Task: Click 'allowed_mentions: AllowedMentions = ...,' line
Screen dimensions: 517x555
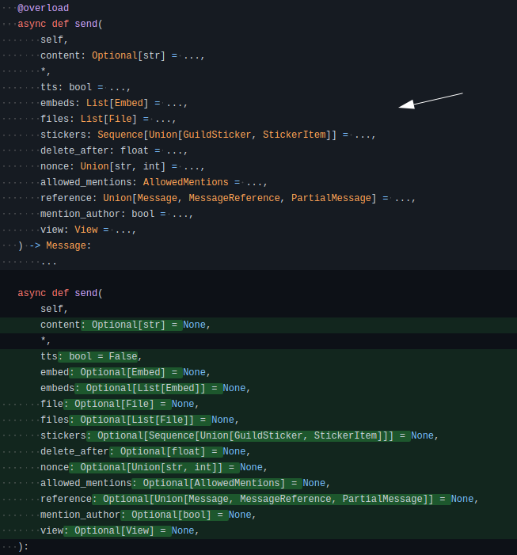Action: click(x=154, y=182)
